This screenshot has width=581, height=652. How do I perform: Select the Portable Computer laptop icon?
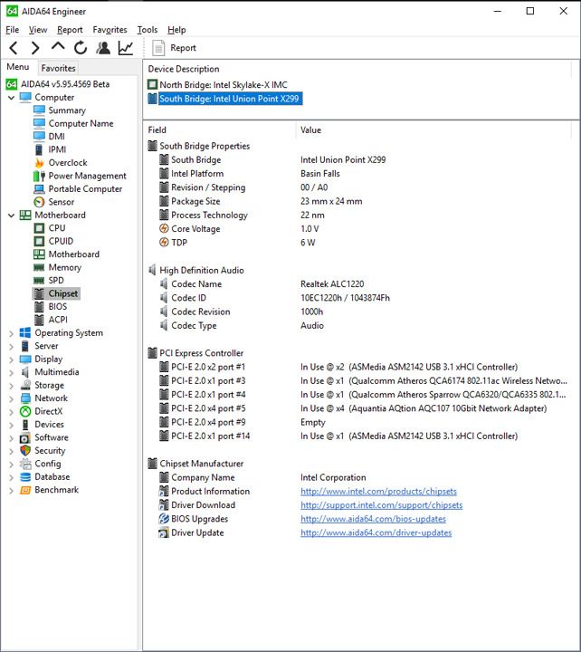39,189
